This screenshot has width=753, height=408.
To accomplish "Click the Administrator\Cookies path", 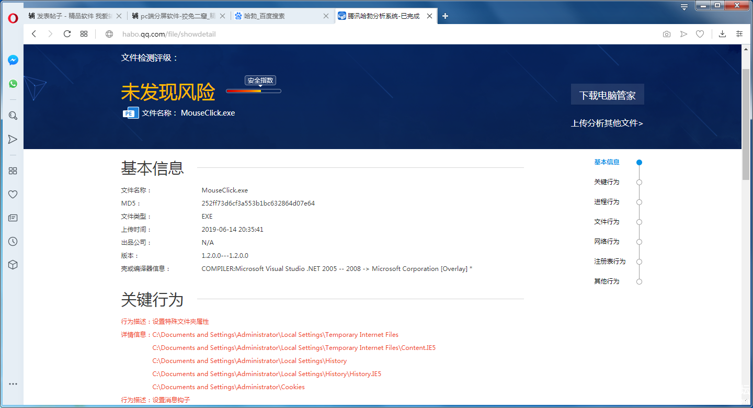I will [x=229, y=387].
